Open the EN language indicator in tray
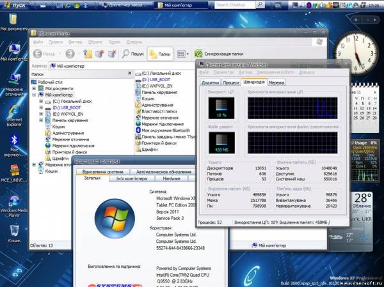 [x=278, y=5]
